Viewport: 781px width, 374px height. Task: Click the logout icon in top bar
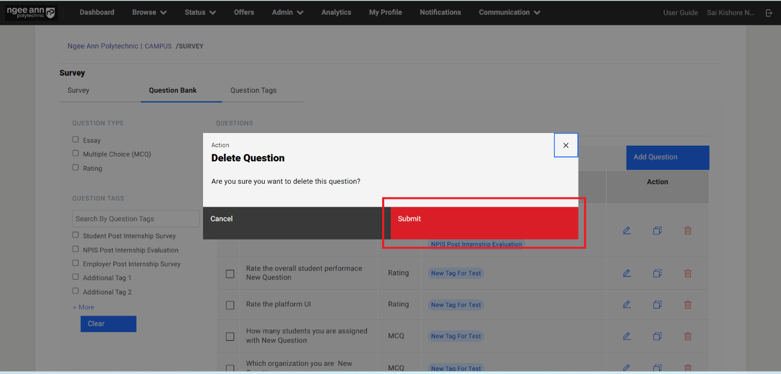point(769,13)
